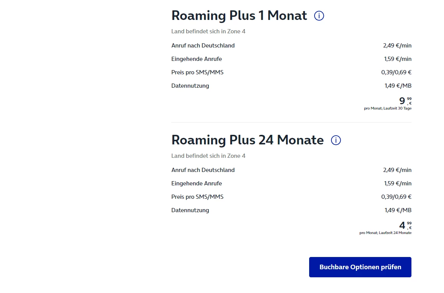The image size is (444, 293).
Task: Select Eingehende Anrufe in 24 Monate plan
Action: (196, 183)
